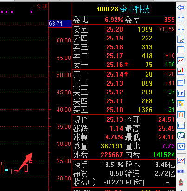
Task: Click the 最高 value 25.45
Action: 167,128
